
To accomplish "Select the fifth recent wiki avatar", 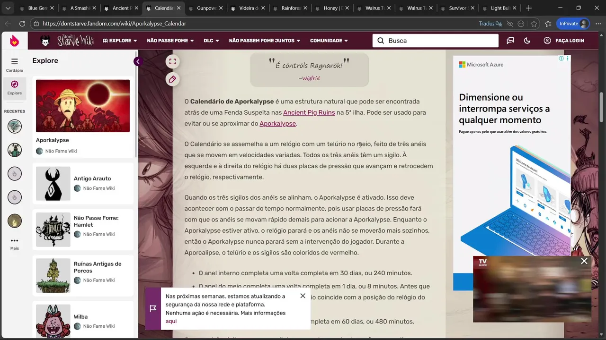I will coord(15,221).
